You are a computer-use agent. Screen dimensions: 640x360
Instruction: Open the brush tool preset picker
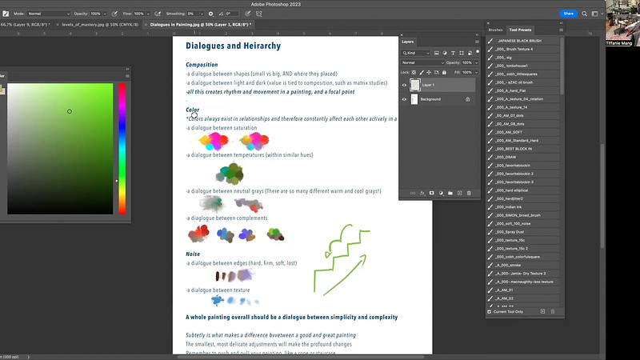[x=6, y=14]
